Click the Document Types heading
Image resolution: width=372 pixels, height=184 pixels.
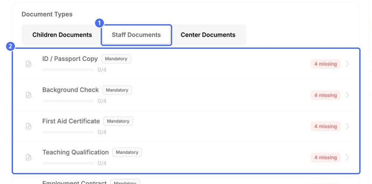pyautogui.click(x=47, y=14)
